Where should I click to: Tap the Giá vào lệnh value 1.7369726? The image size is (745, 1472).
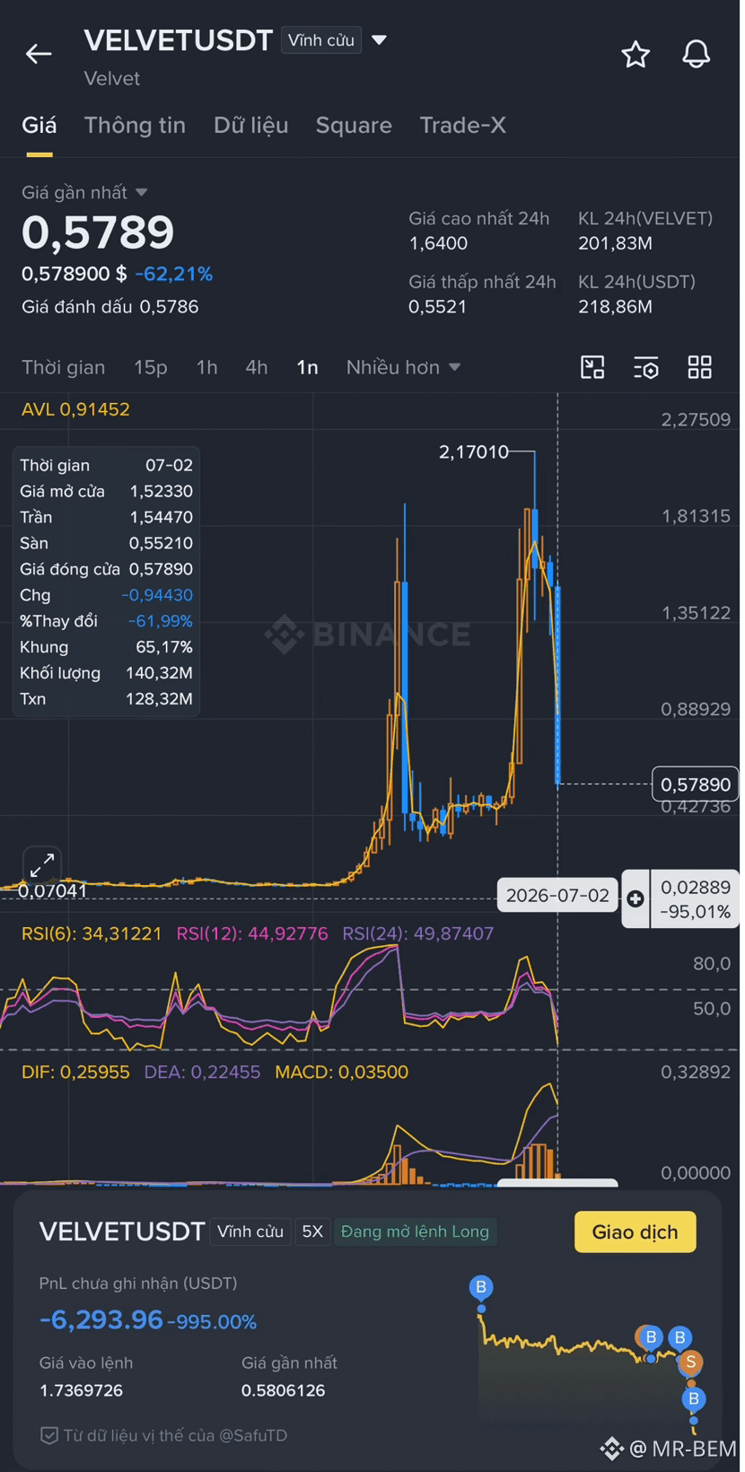(81, 1390)
